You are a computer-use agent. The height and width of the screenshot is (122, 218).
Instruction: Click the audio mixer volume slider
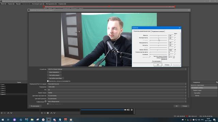coord(104,110)
